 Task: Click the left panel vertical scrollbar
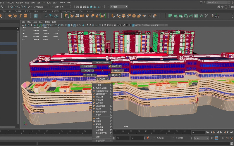[18, 77]
